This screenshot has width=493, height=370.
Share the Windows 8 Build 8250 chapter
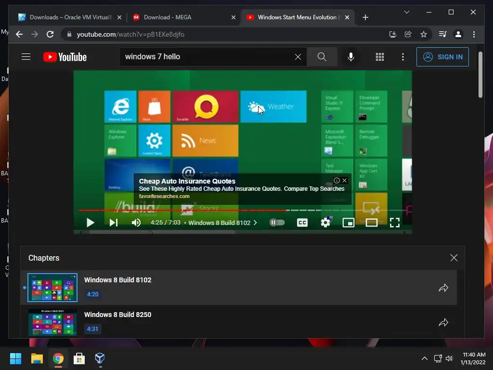pyautogui.click(x=443, y=322)
